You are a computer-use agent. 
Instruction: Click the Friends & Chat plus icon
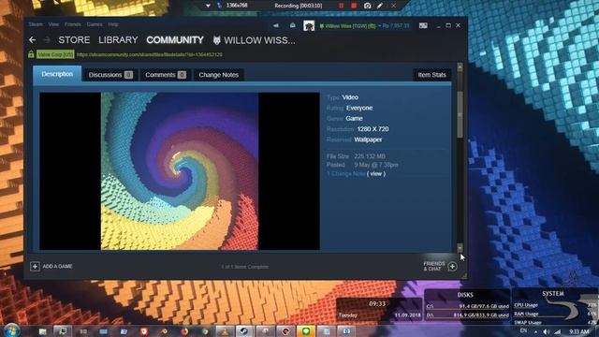point(452,266)
